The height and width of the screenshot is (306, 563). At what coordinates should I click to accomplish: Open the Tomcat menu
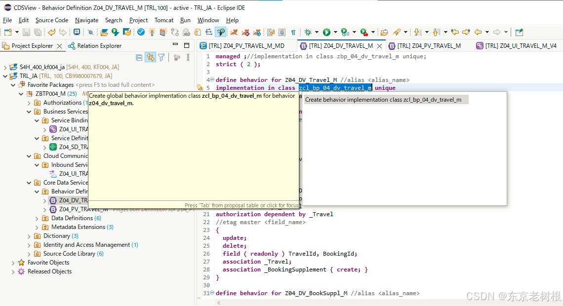pos(163,20)
